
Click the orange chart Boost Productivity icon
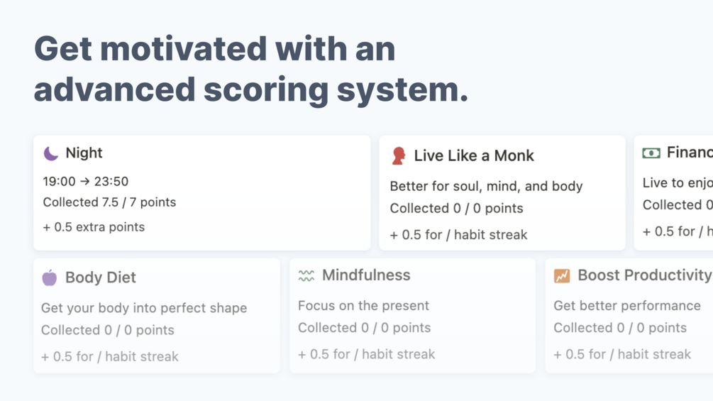tap(562, 275)
